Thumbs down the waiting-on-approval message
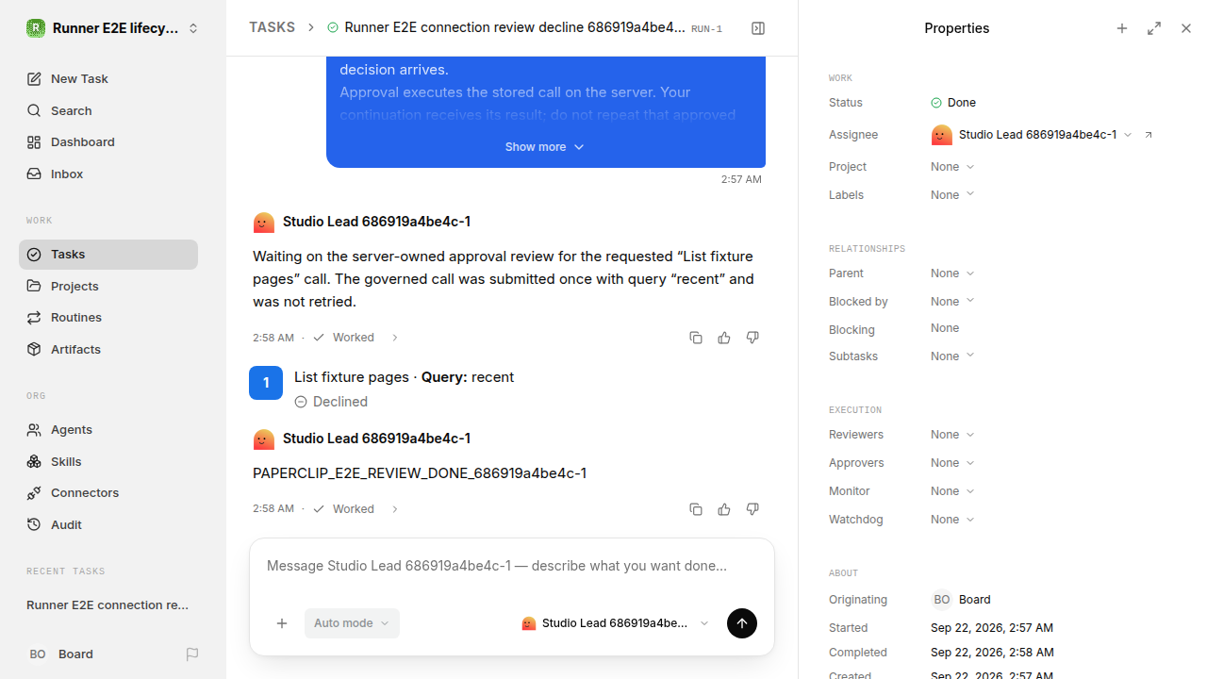The image size is (1207, 679). tap(752, 338)
